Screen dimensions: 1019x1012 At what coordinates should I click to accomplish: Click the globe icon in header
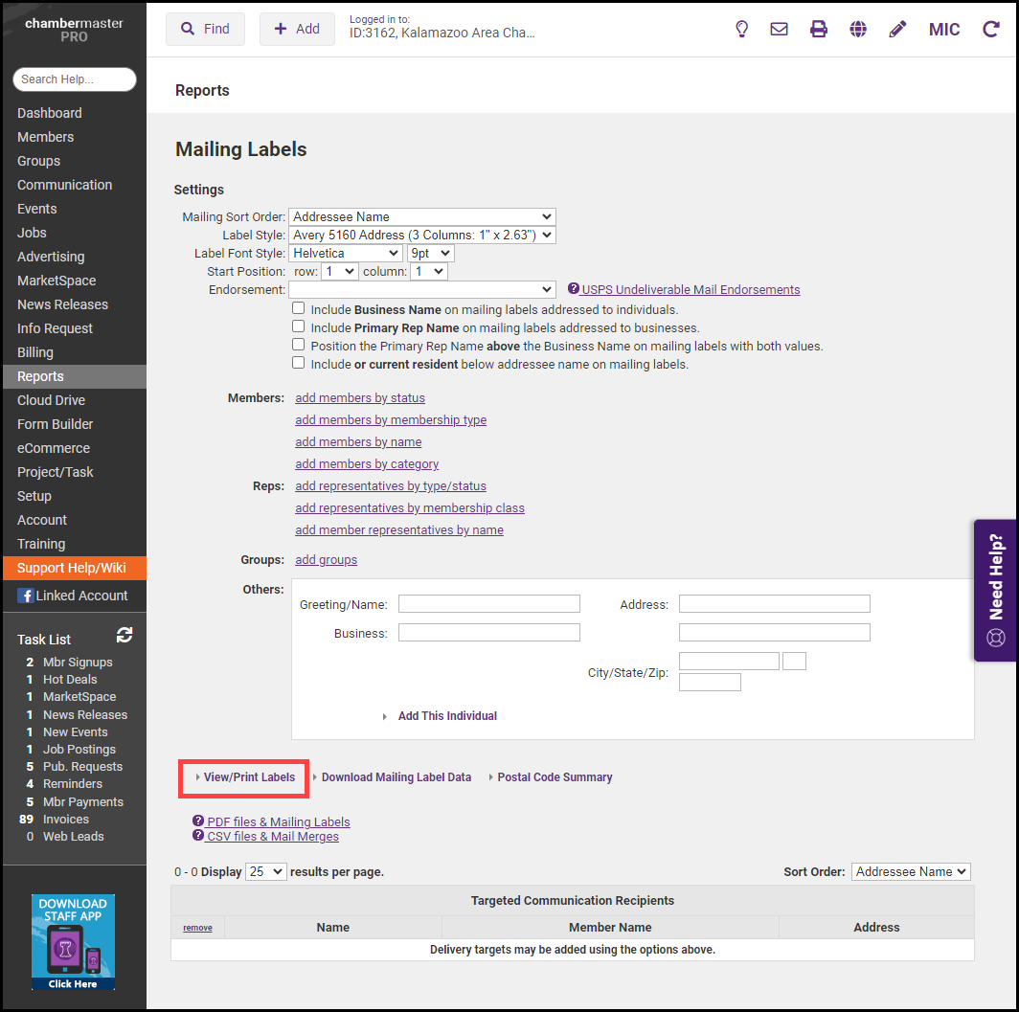click(858, 29)
